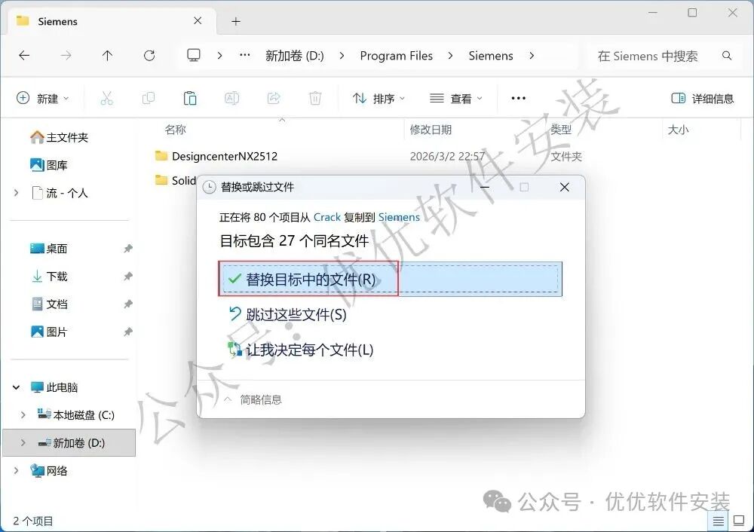
Task: Open the toolbar See more menu
Action: [x=519, y=99]
